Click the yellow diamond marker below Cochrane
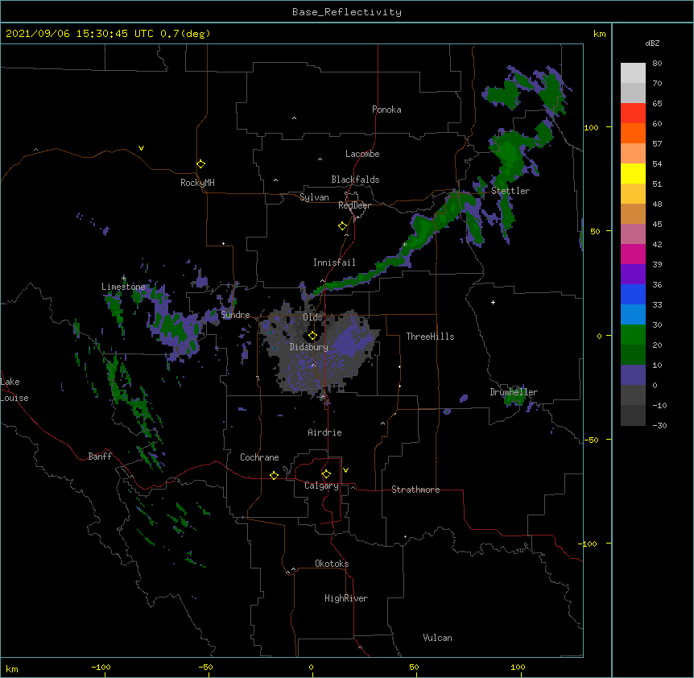 point(274,475)
